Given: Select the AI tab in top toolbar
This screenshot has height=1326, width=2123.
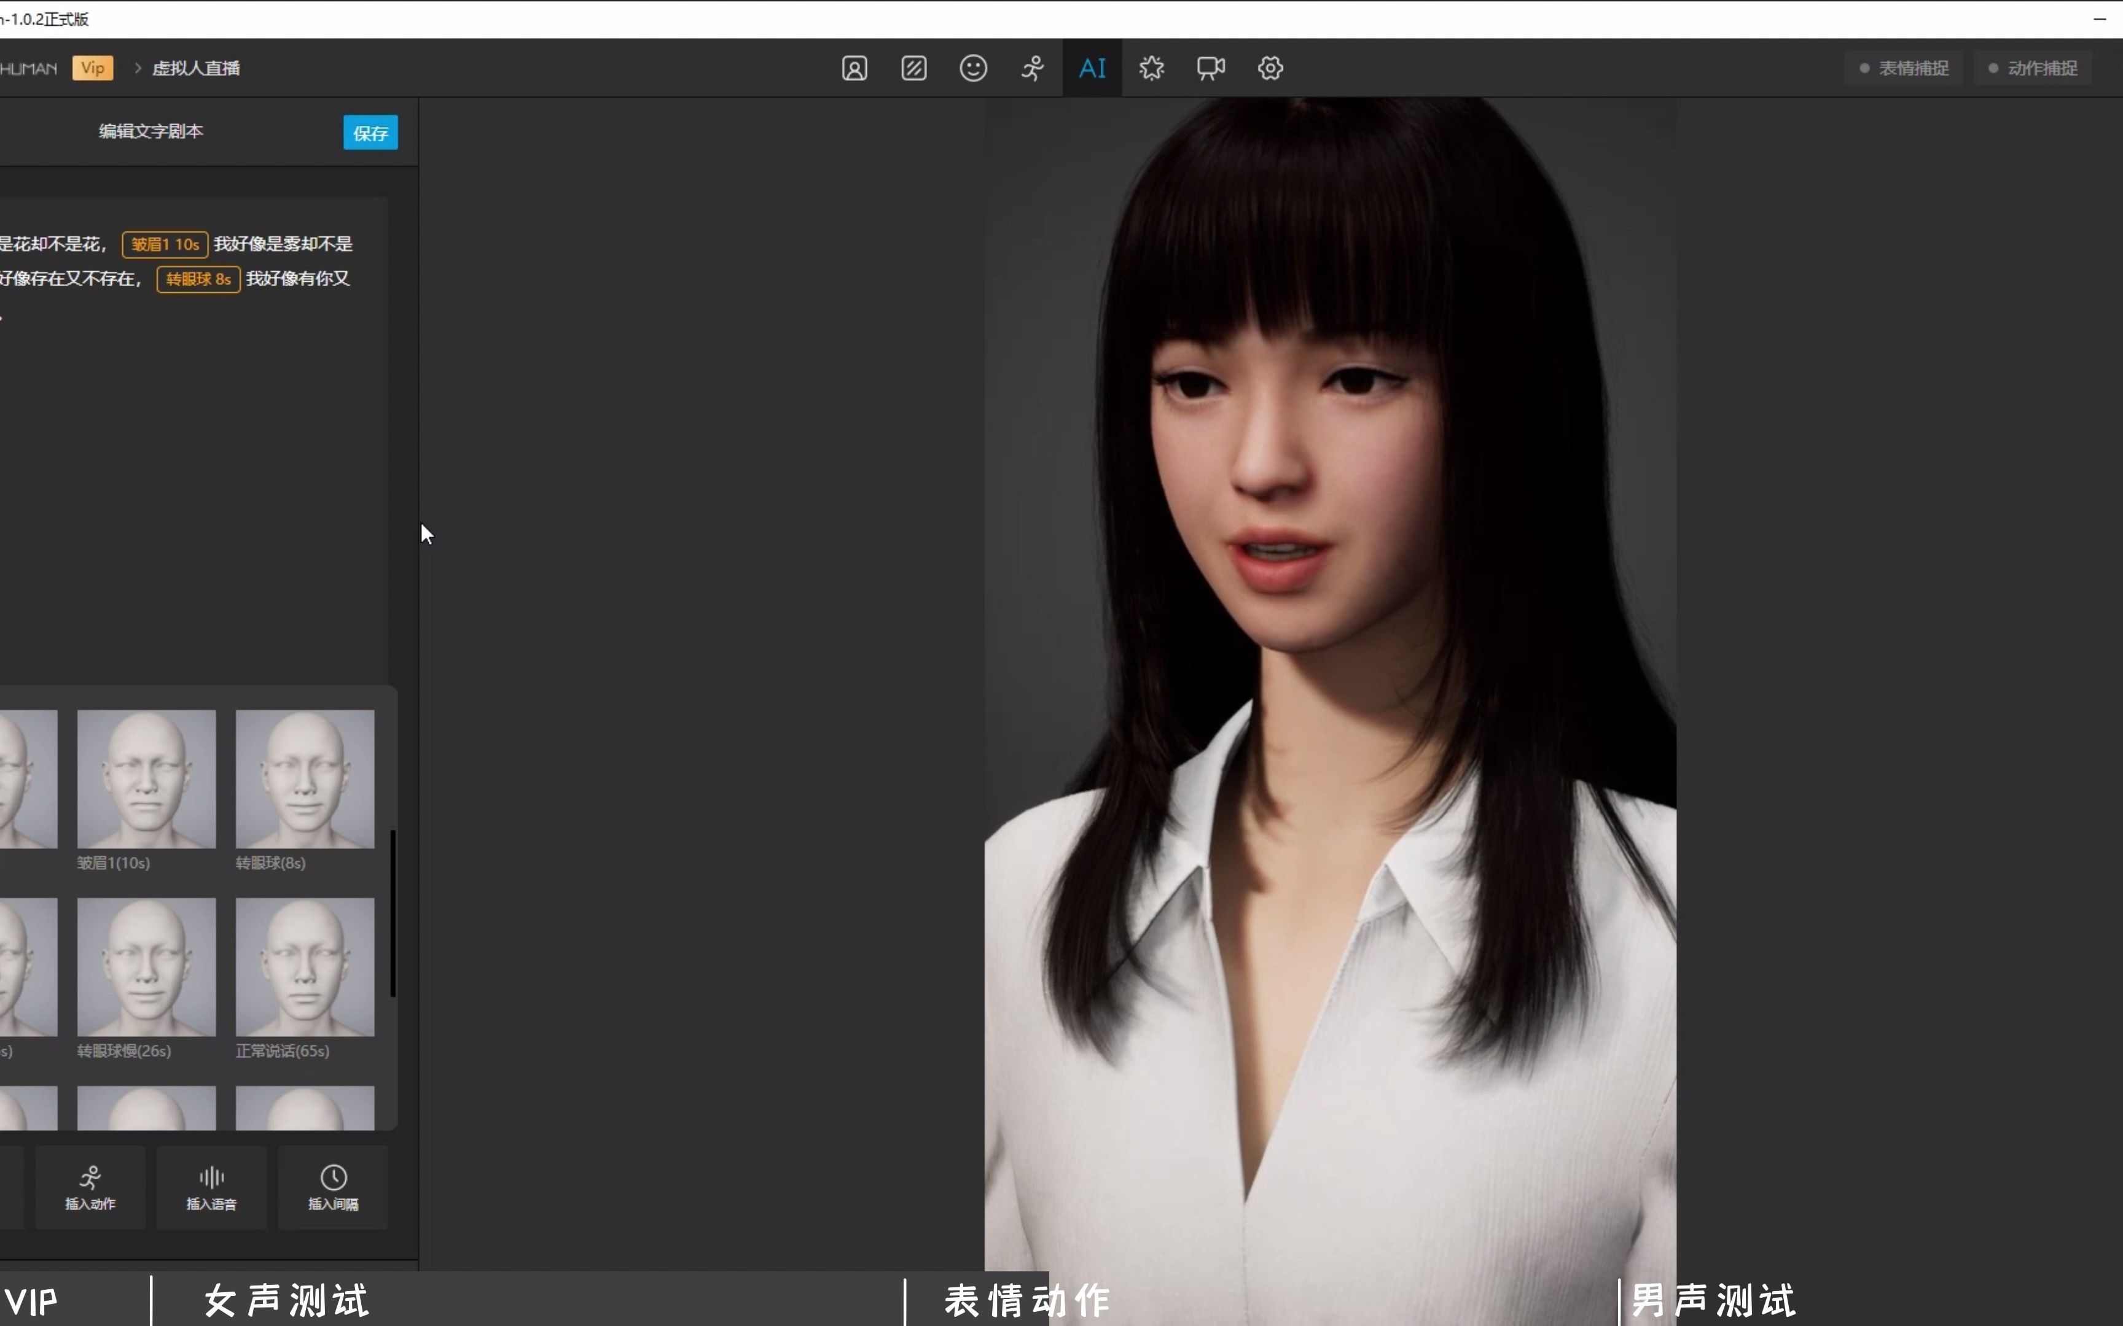Looking at the screenshot, I should click(x=1092, y=68).
